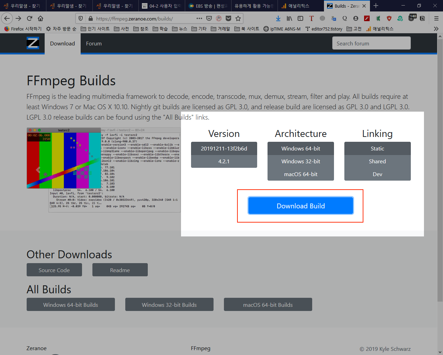Open the Forum navigation item

click(94, 43)
